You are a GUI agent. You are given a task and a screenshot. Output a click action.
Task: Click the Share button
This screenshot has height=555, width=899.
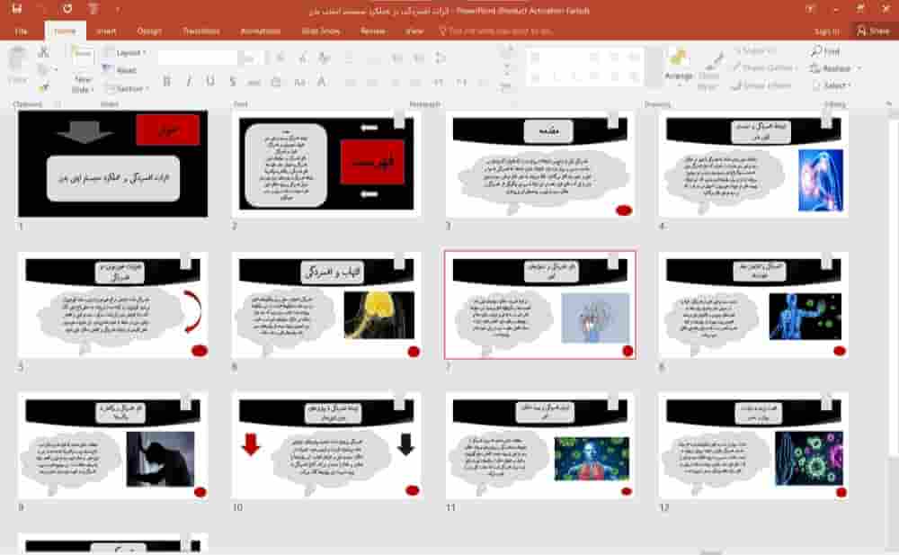point(872,31)
